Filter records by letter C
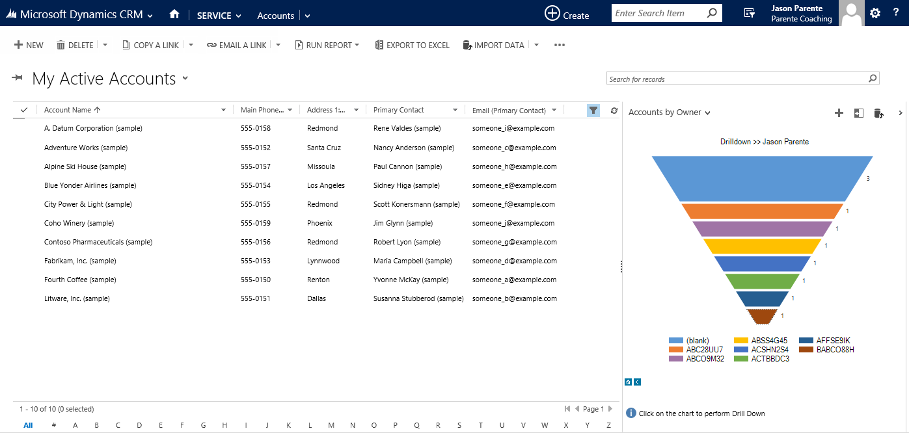This screenshot has height=433, width=909. click(x=118, y=425)
